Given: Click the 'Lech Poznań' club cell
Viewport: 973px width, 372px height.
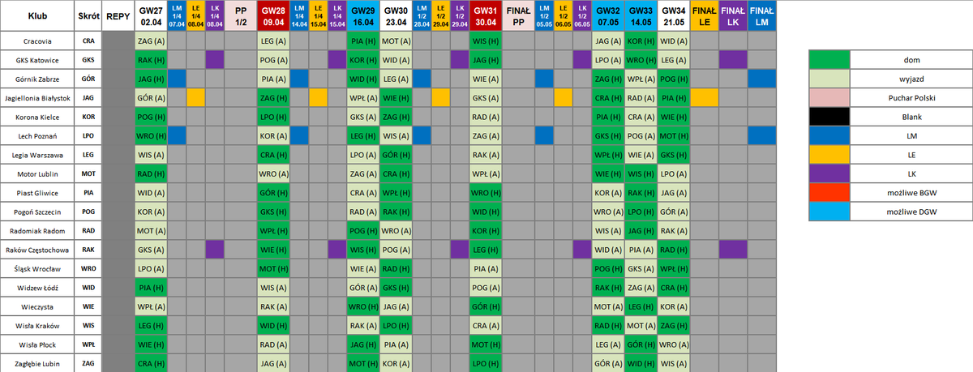Looking at the screenshot, I should (x=37, y=135).
